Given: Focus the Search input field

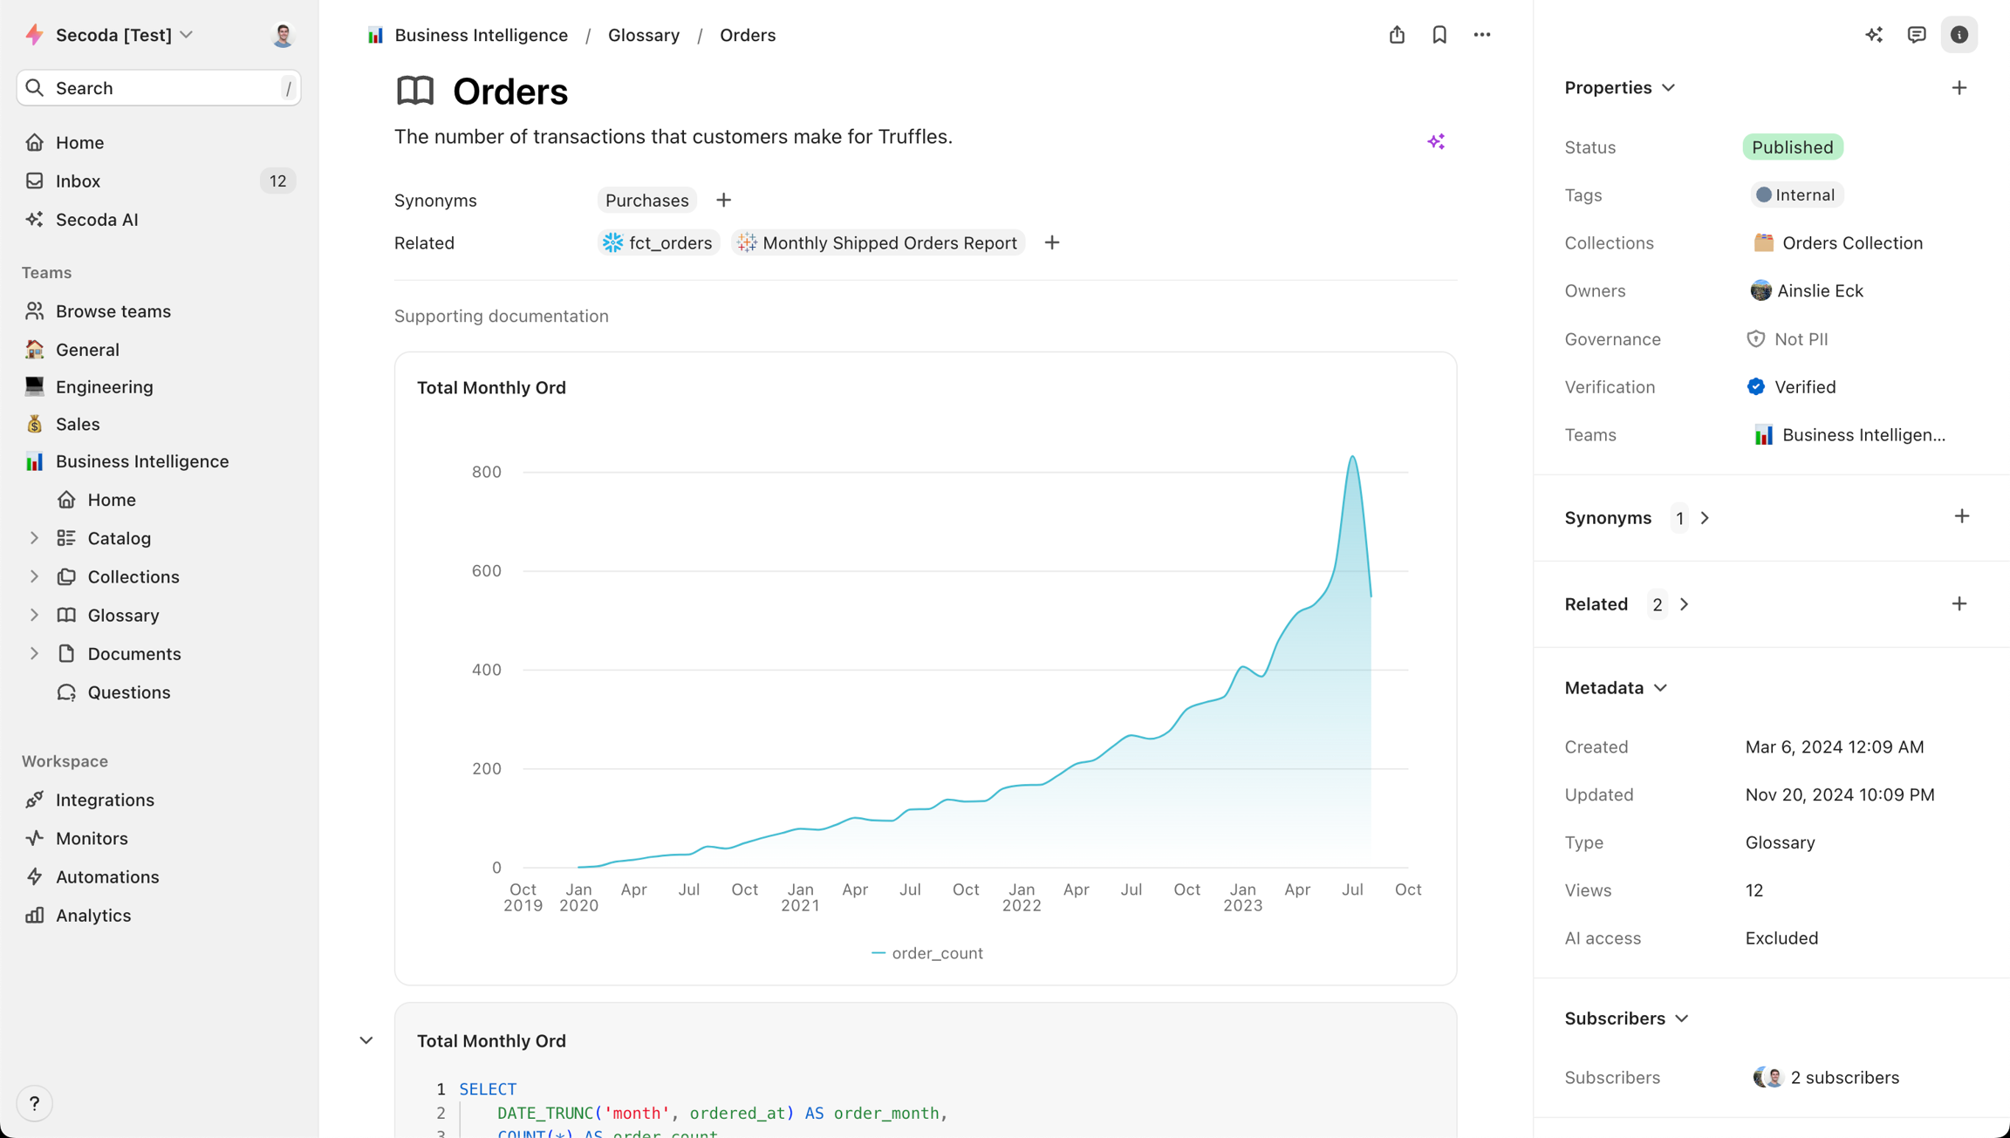Looking at the screenshot, I should tap(159, 88).
